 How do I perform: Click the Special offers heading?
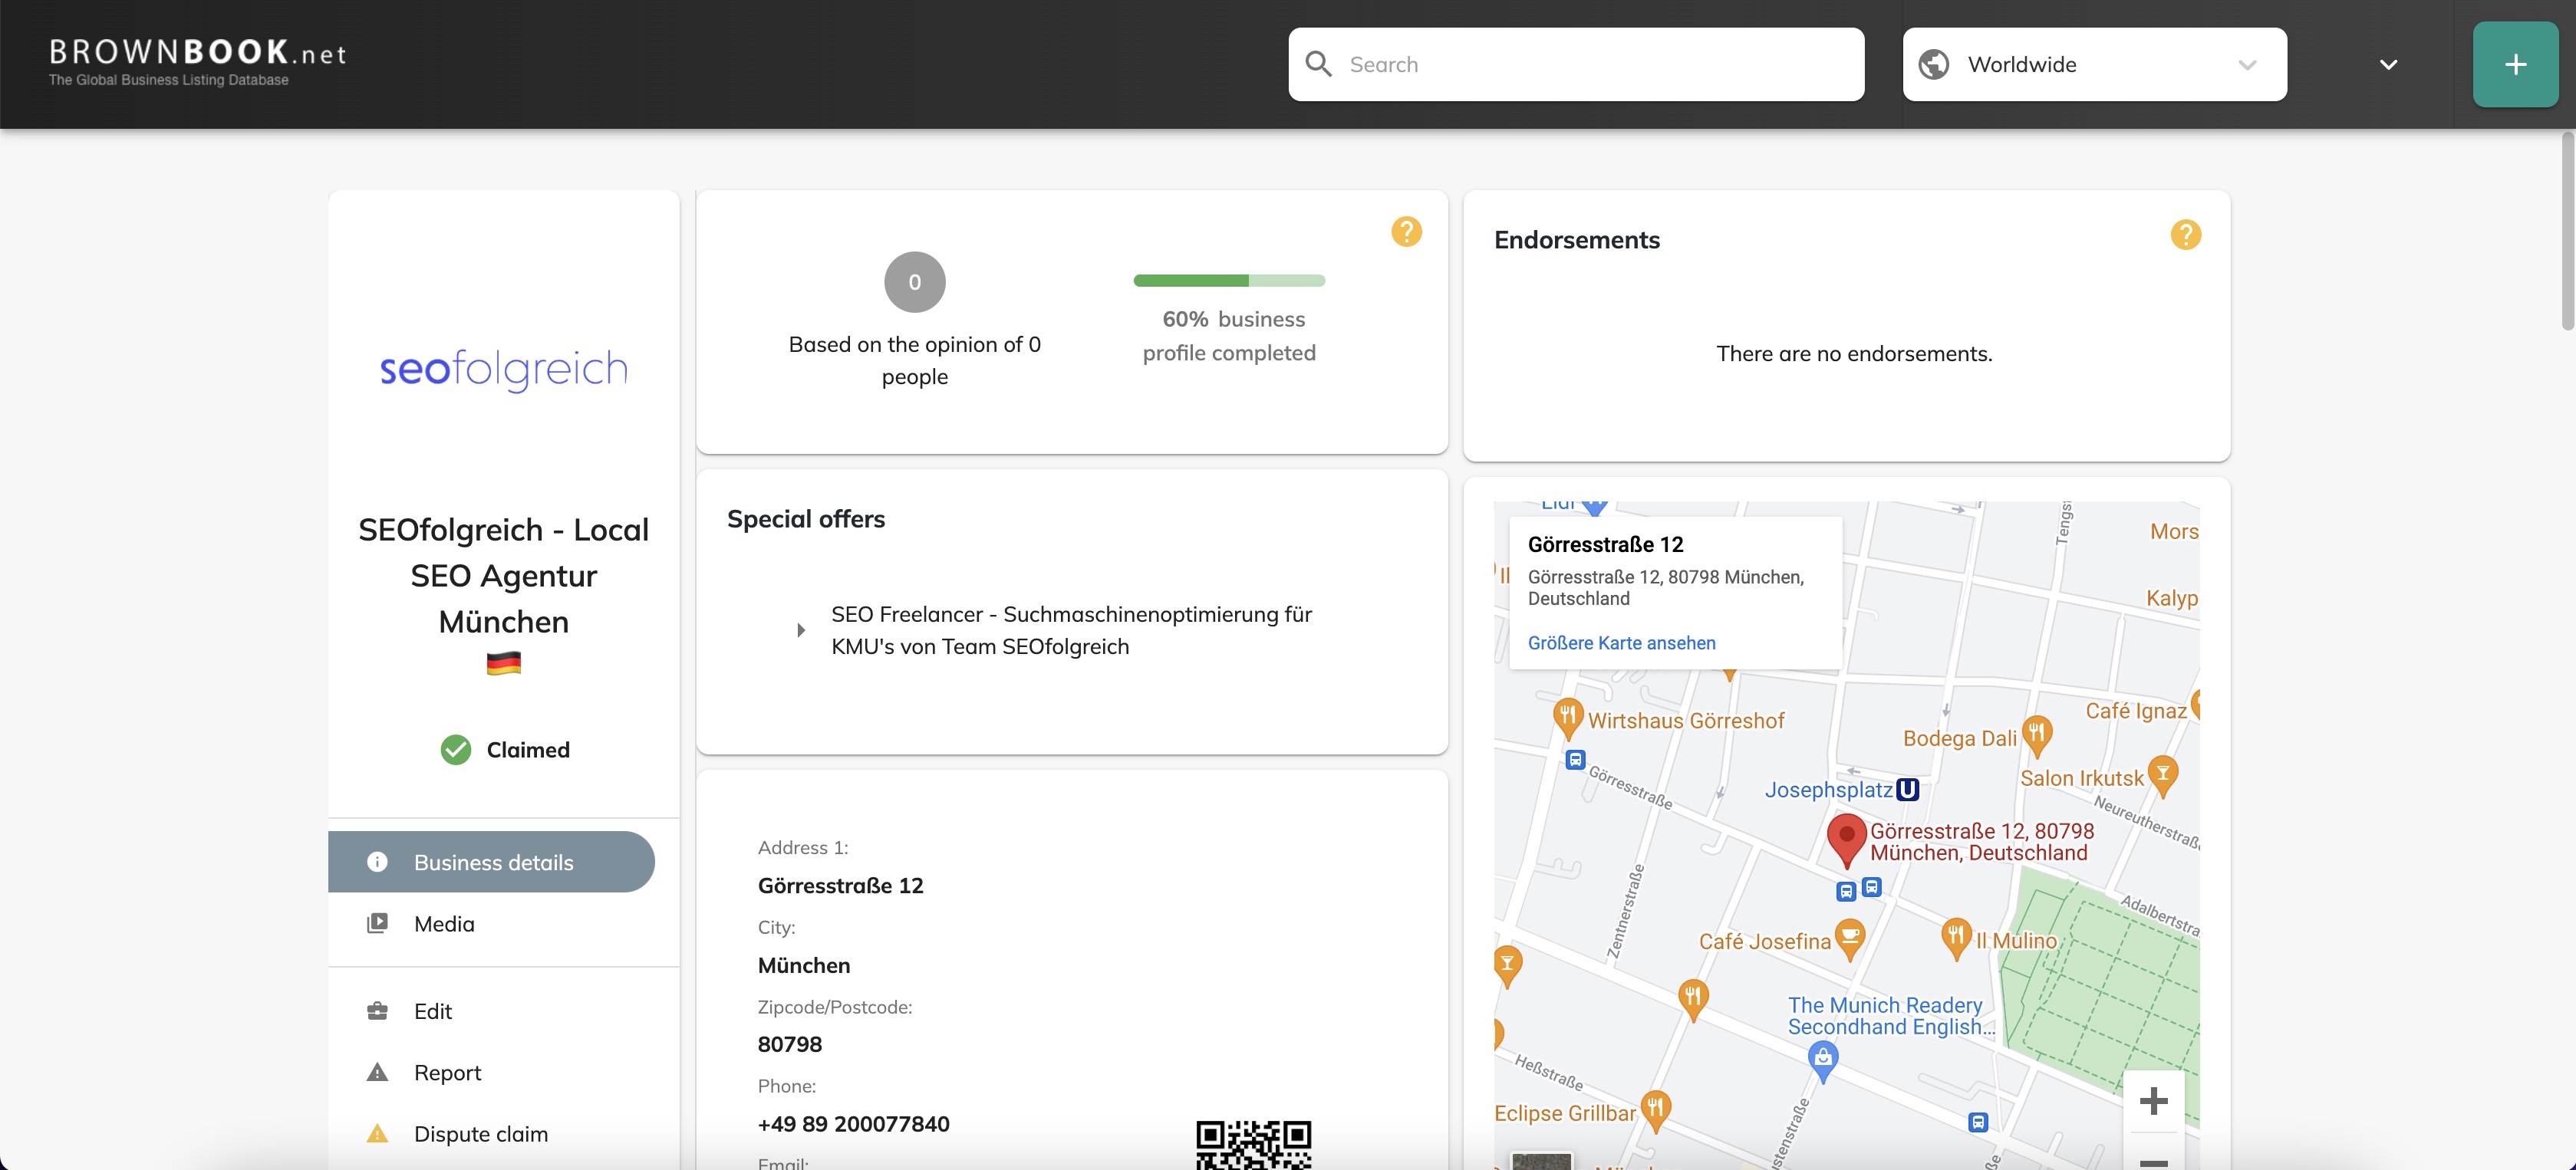805,518
